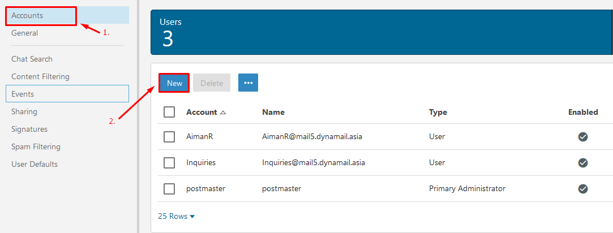Sort by the Account column header

click(x=202, y=112)
